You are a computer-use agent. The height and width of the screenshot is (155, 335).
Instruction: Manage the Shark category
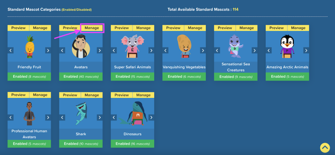[x=92, y=95]
